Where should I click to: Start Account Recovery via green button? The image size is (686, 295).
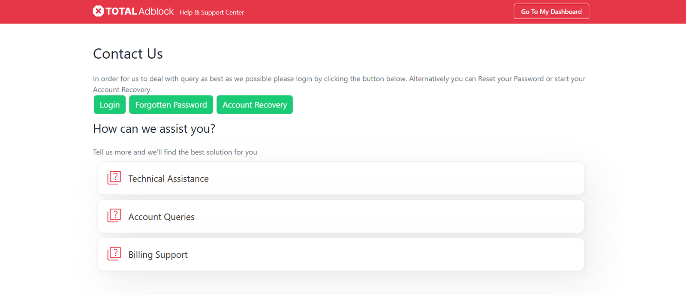[255, 105]
